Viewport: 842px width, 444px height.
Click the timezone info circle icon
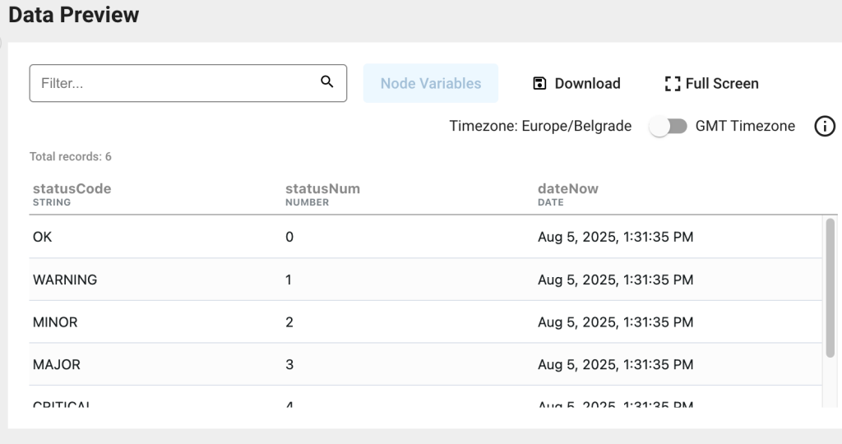[x=824, y=127]
